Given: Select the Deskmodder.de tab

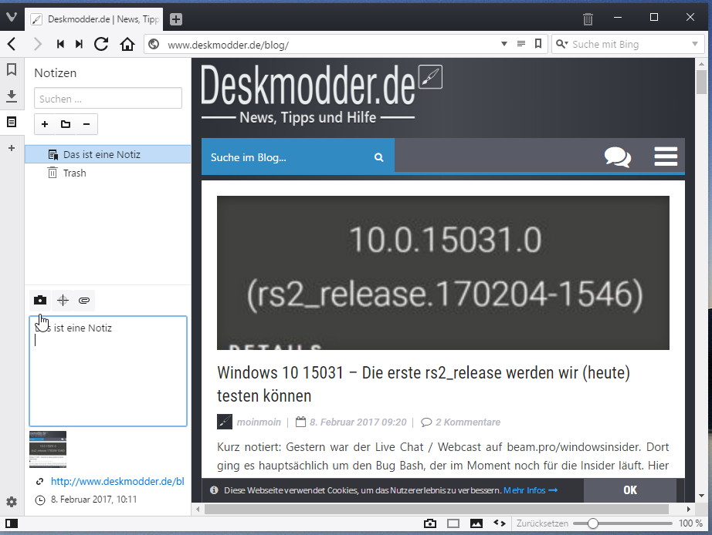Looking at the screenshot, I should (94, 19).
